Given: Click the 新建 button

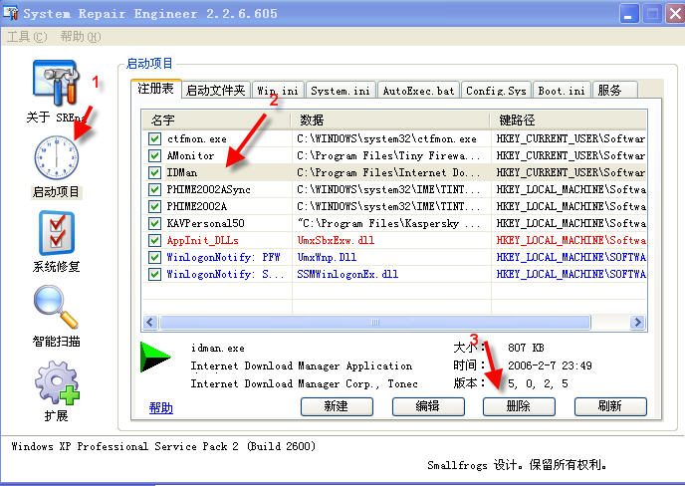Looking at the screenshot, I should pos(337,406).
